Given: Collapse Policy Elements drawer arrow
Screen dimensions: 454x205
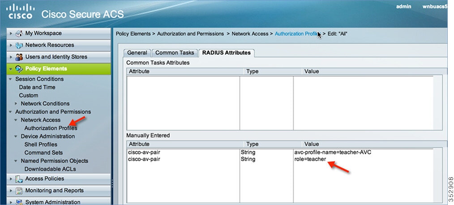Looking at the screenshot, I should [x=11, y=69].
